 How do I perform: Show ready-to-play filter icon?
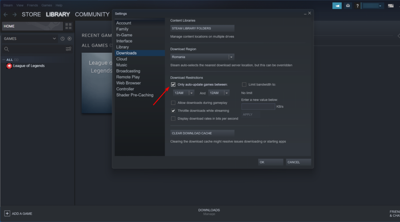pos(69,39)
